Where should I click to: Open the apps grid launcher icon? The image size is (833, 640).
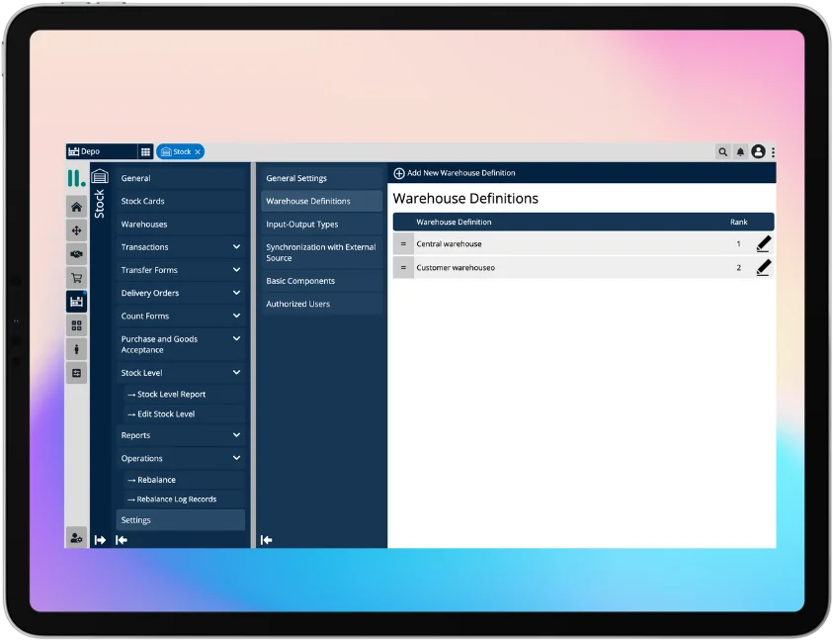(x=145, y=152)
